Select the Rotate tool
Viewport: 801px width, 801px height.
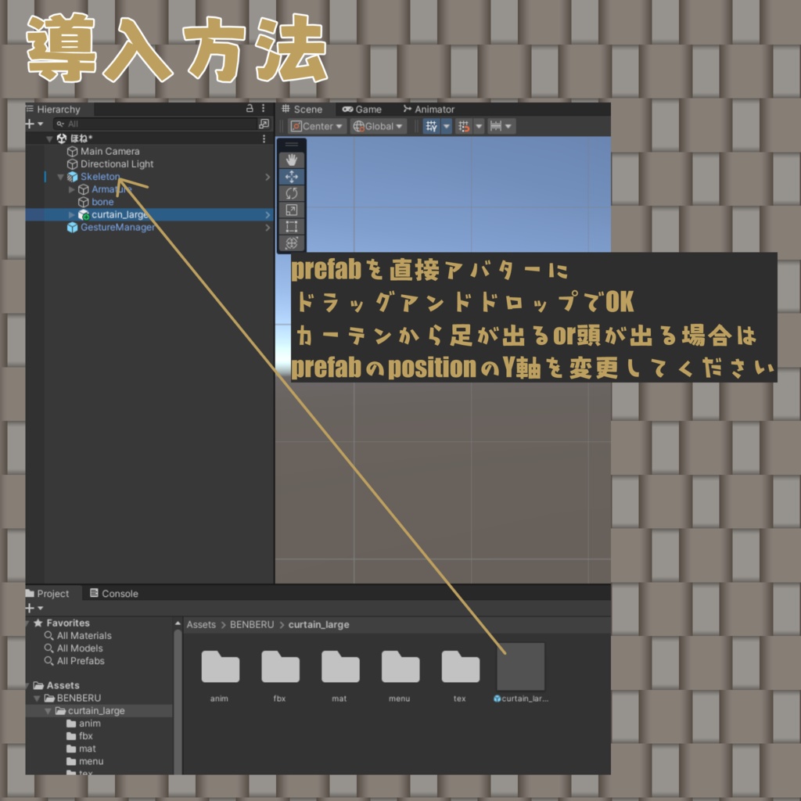[x=291, y=193]
